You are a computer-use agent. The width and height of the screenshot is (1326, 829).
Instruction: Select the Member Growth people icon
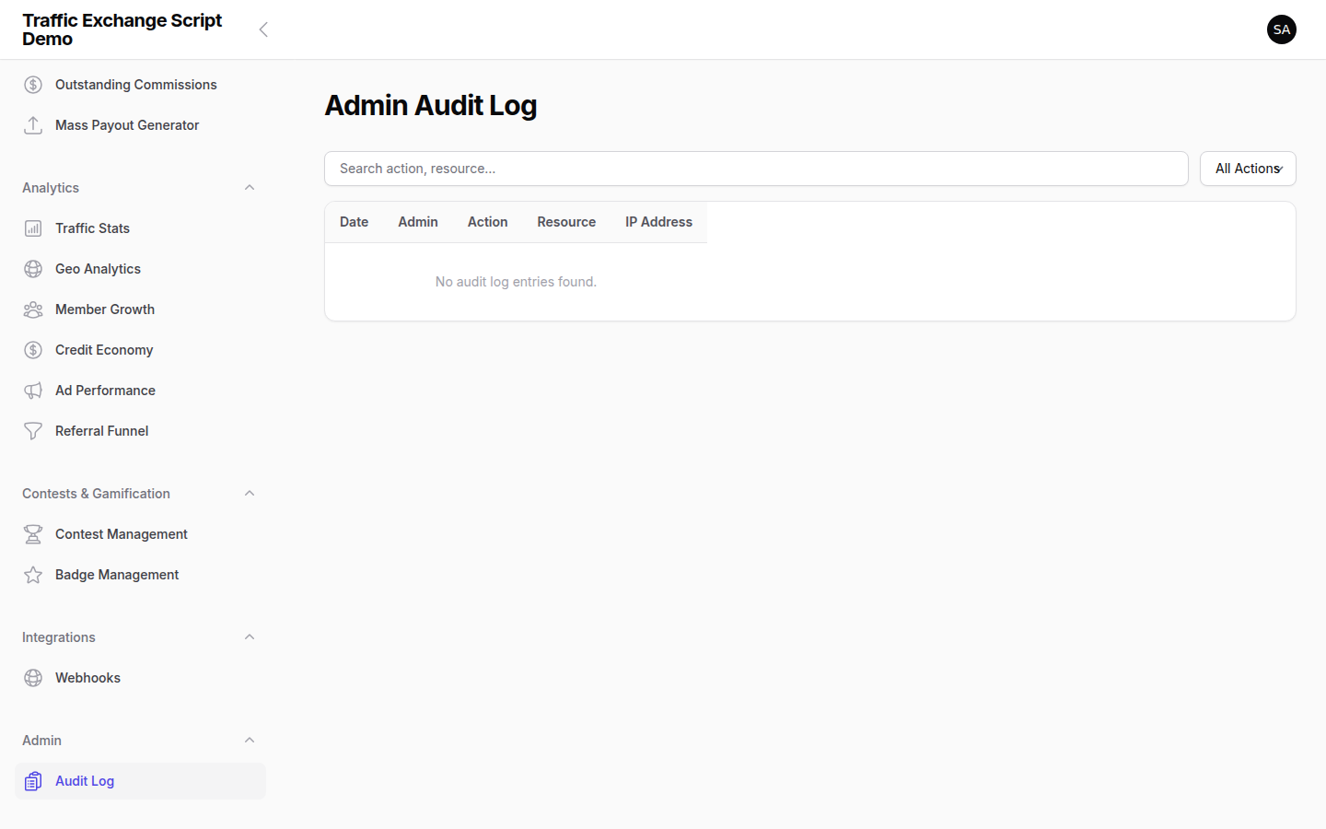click(33, 309)
